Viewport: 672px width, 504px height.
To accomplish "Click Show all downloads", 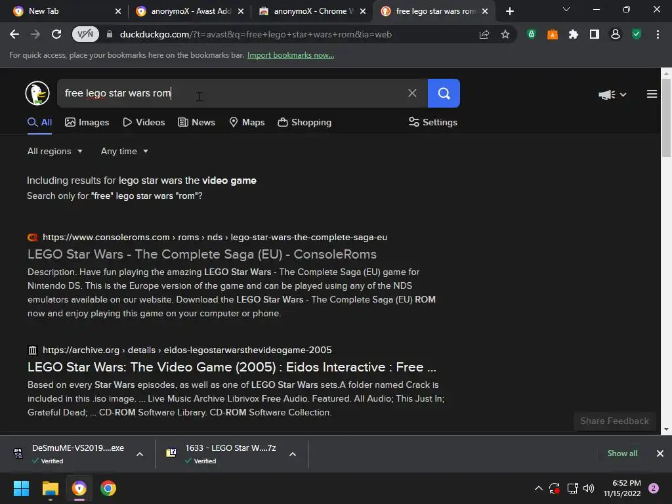I will 622,453.
